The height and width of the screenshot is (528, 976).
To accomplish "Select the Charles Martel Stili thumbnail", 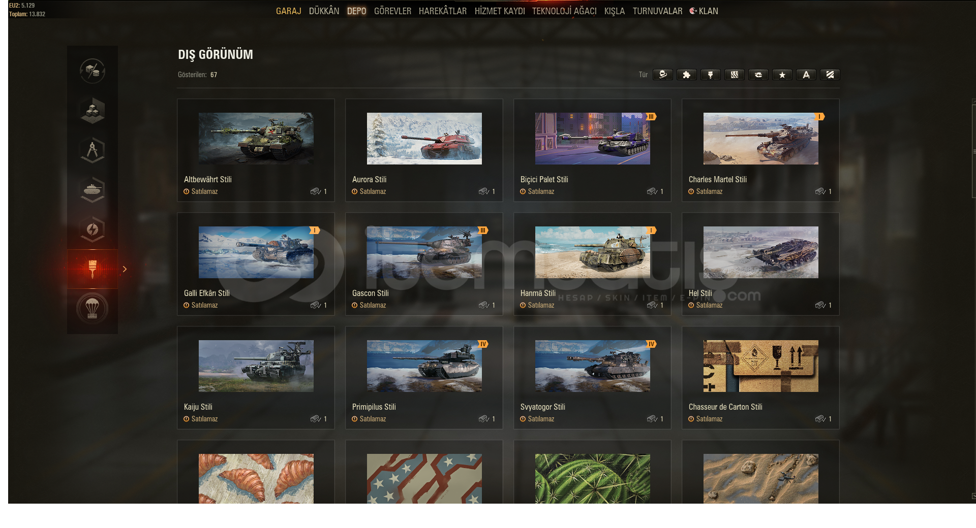I will click(761, 139).
